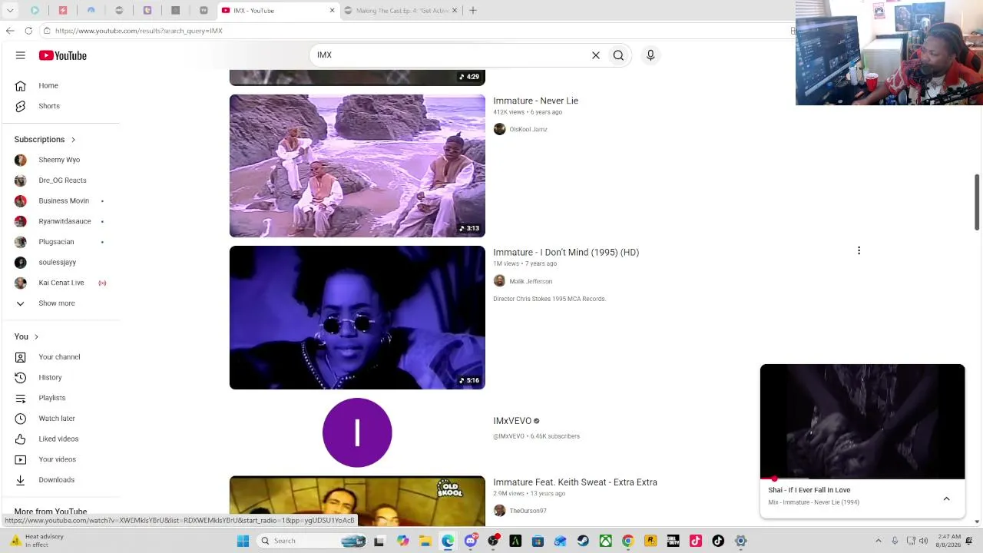
Task: Expand the You section chevron
Action: coord(36,336)
